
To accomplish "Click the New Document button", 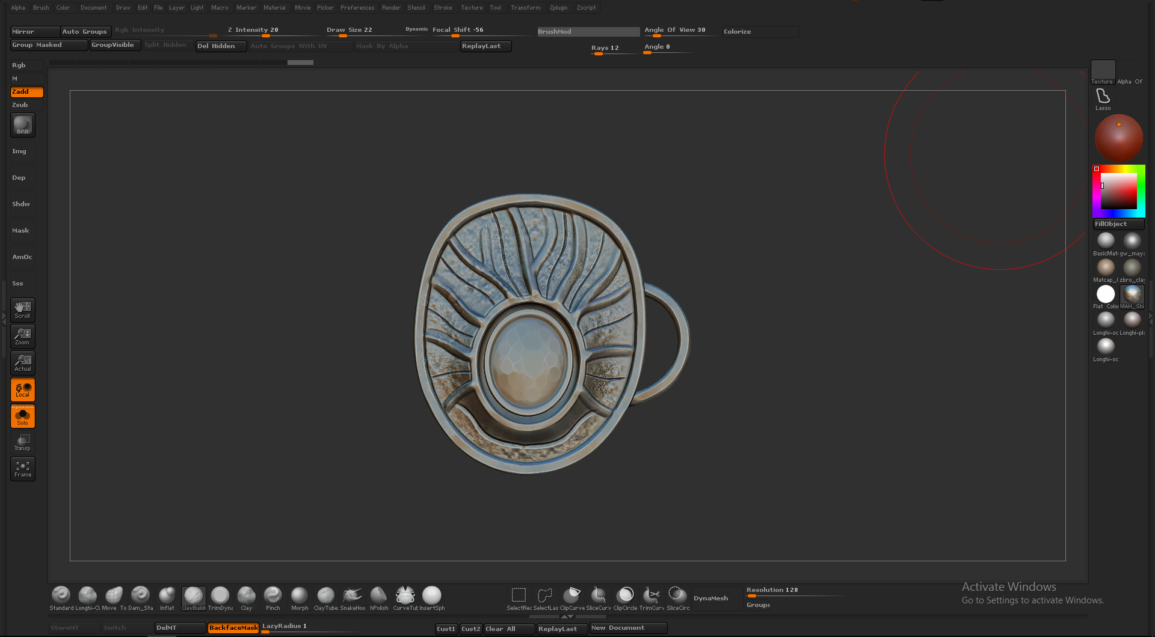I will click(628, 628).
